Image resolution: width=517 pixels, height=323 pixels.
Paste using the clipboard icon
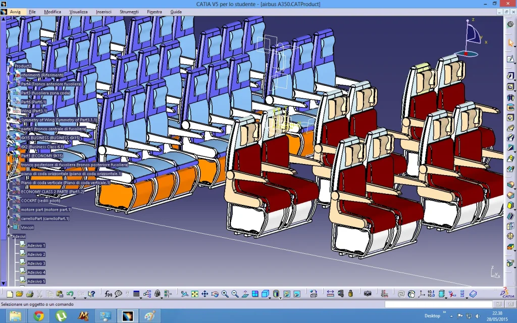pos(60,294)
